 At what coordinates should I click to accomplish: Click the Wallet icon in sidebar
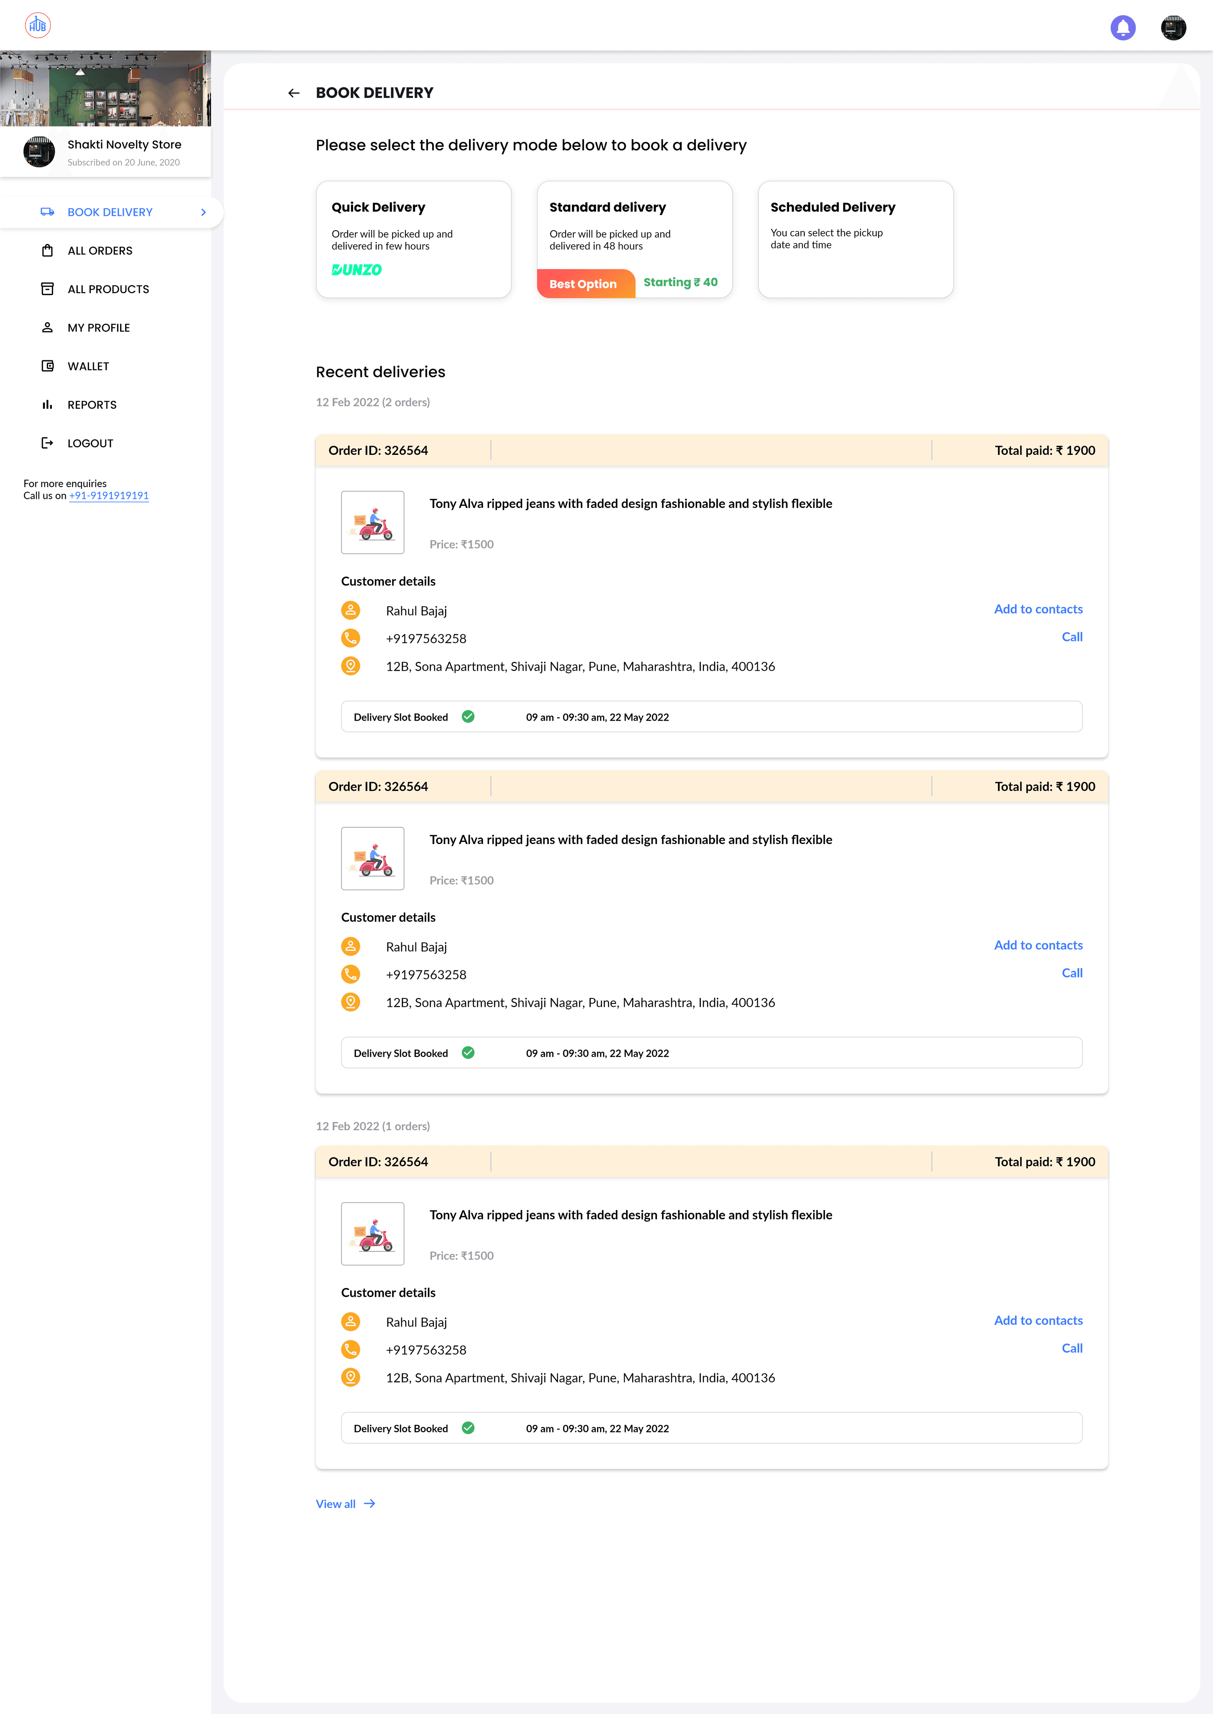(x=47, y=366)
